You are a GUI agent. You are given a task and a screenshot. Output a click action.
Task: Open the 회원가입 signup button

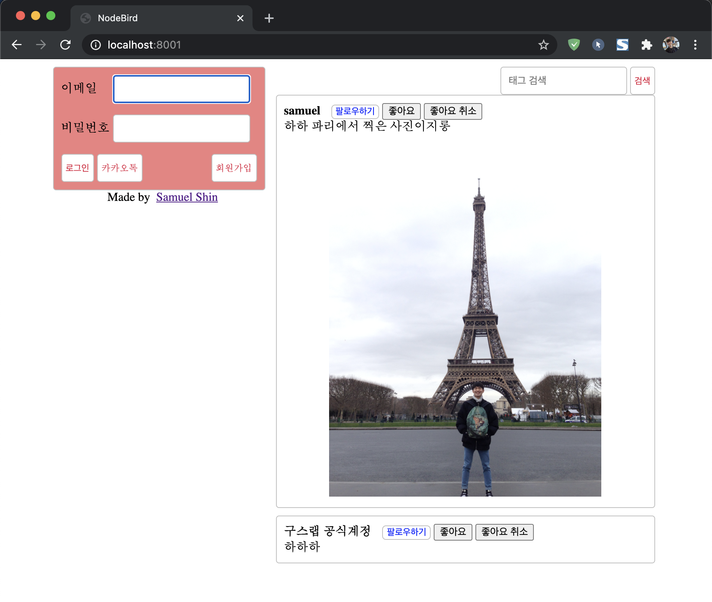pyautogui.click(x=234, y=168)
